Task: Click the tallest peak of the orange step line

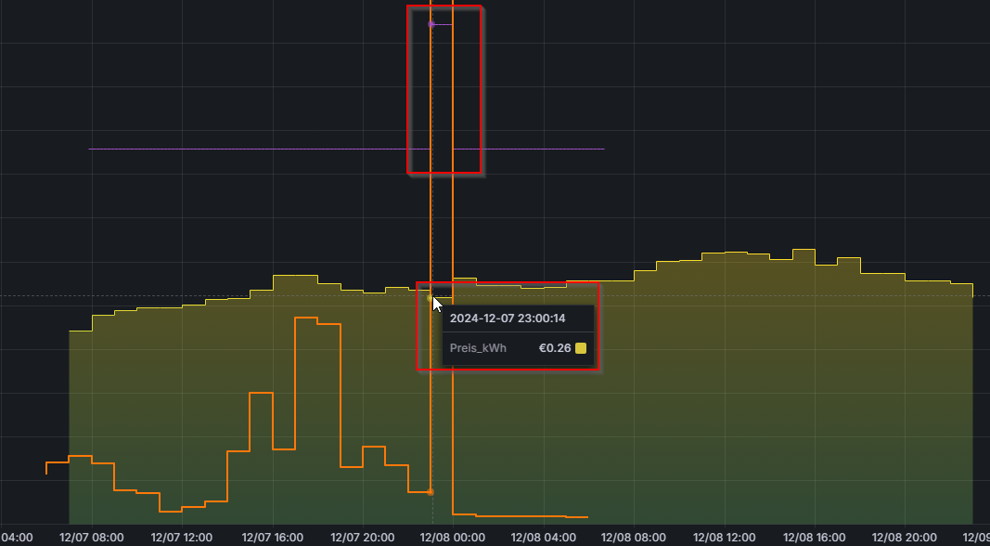Action: (305, 318)
